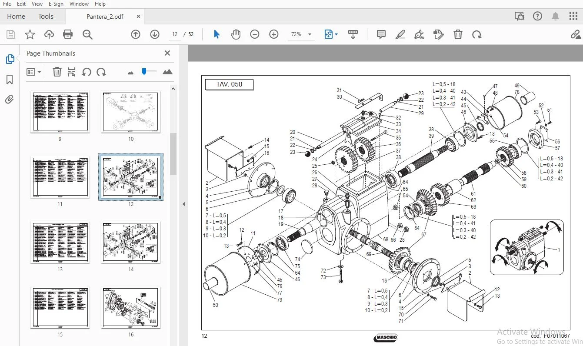
Task: Open the Page Thumbnails pane icon
Action: [x=10, y=59]
